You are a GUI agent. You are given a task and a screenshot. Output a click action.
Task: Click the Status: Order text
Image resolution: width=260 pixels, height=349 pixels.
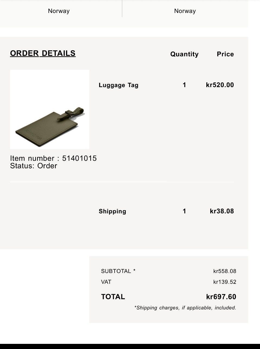tap(34, 166)
